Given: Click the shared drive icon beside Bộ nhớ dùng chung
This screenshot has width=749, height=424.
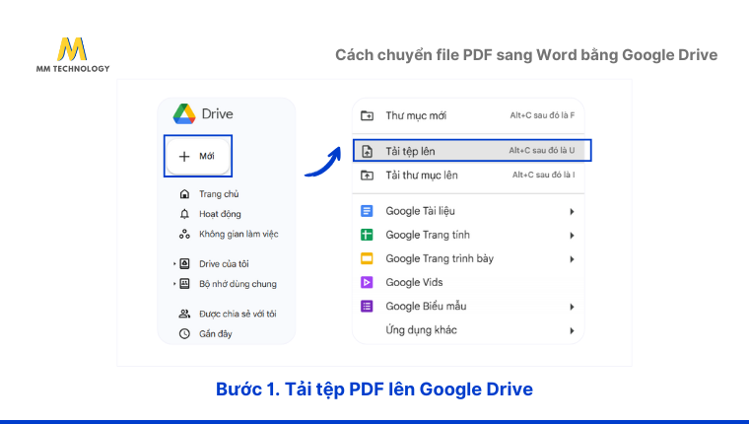Looking at the screenshot, I should tap(184, 284).
